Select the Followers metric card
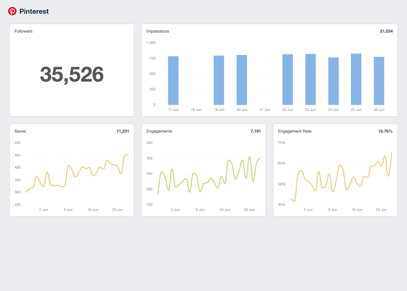 click(72, 70)
